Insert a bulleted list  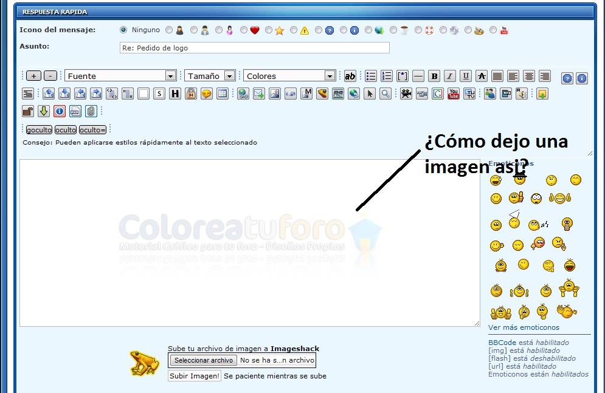point(371,76)
